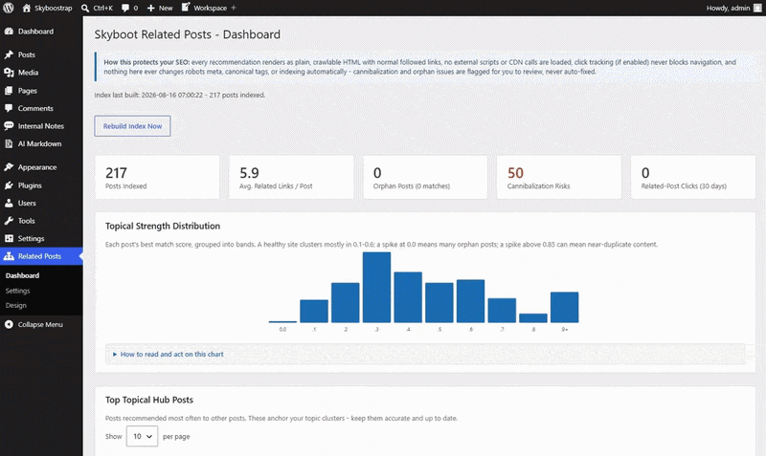
Task: Click the chart bar at .1
Action: [314, 311]
